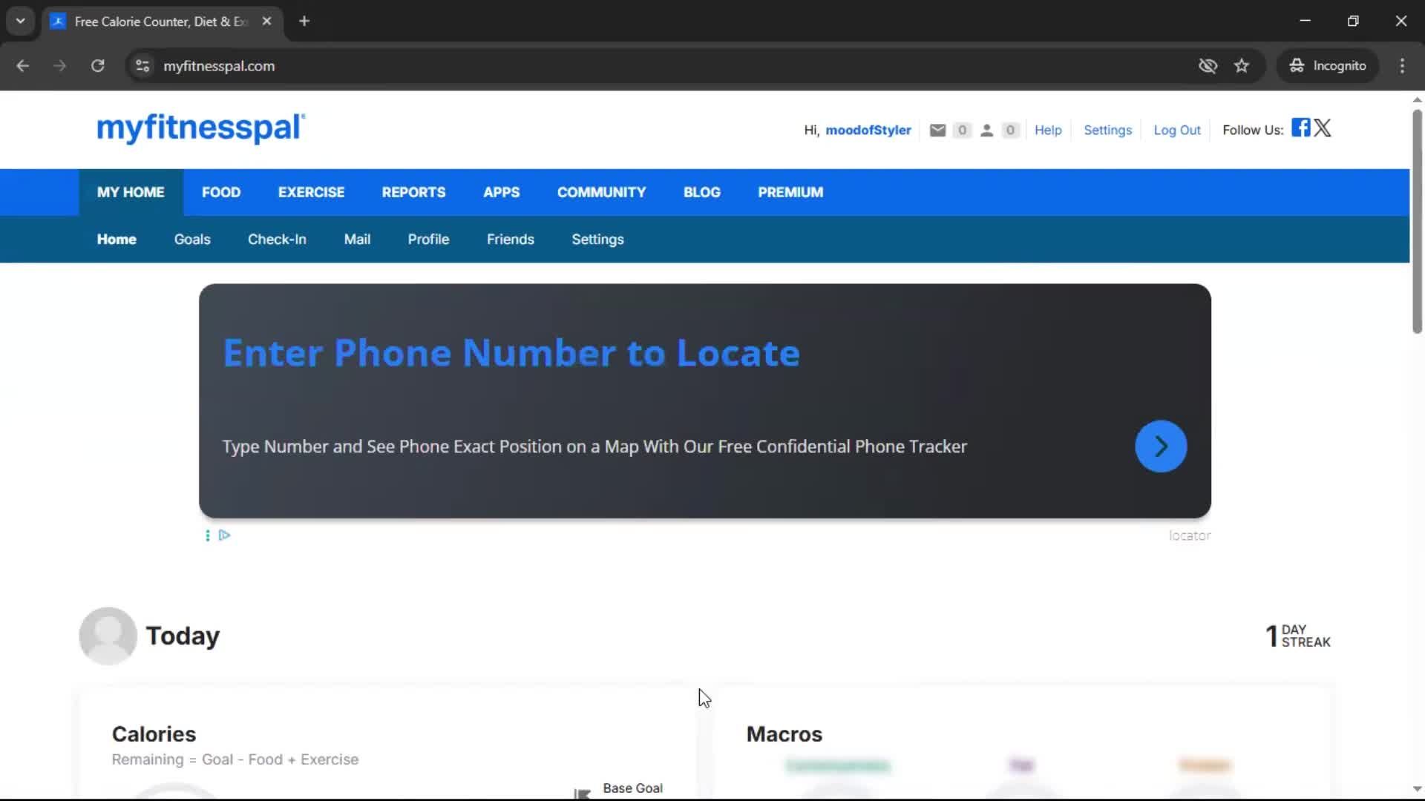The width and height of the screenshot is (1425, 801).
Task: Open the REPORTS main tab
Action: (413, 192)
